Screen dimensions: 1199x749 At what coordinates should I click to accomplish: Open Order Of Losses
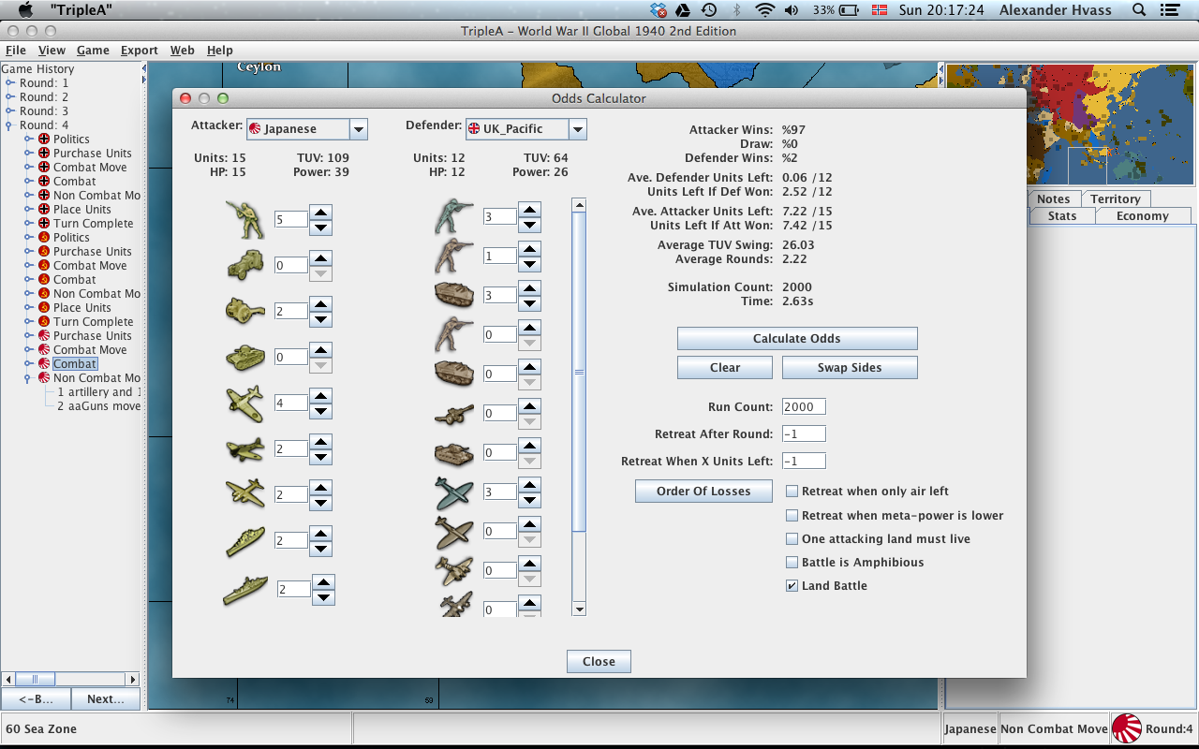point(703,491)
